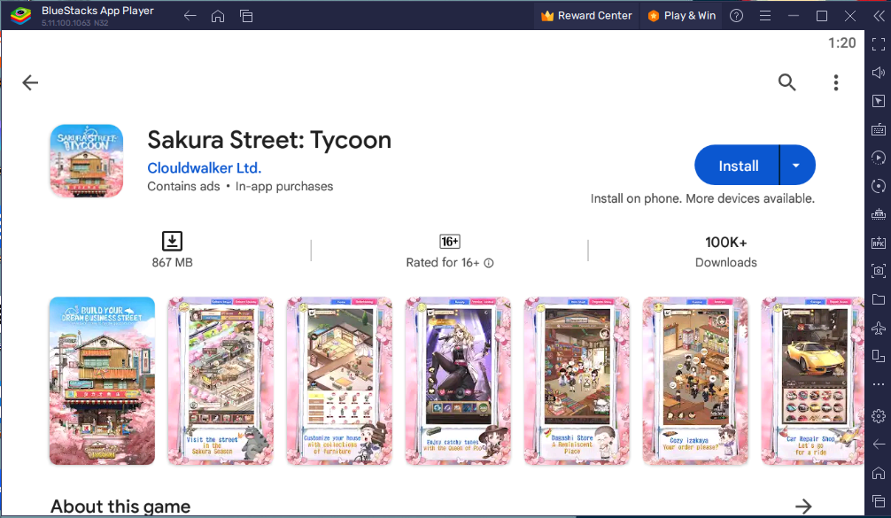This screenshot has height=518, width=891.
Task: Click the 867 MB download size icon
Action: pos(172,242)
